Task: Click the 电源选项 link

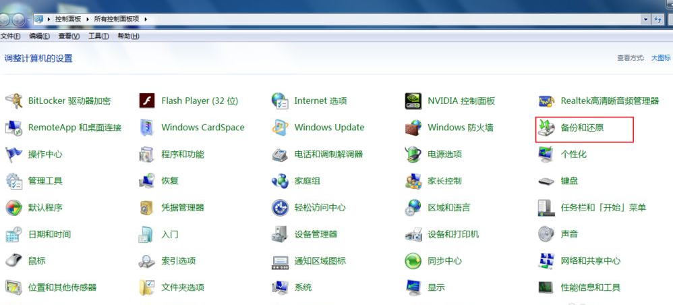Action: tap(444, 155)
